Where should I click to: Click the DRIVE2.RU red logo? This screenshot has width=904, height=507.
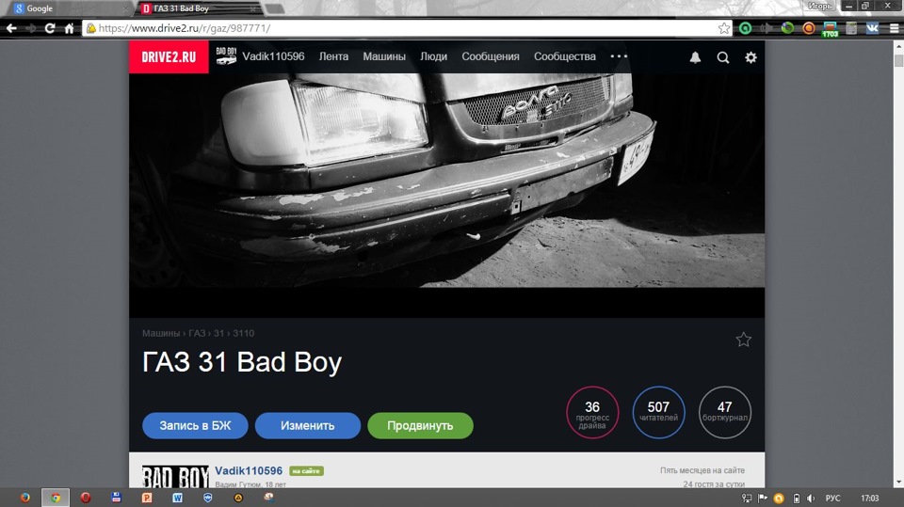click(169, 56)
